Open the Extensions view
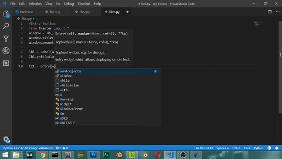The image size is (282, 159). tap(6, 63)
